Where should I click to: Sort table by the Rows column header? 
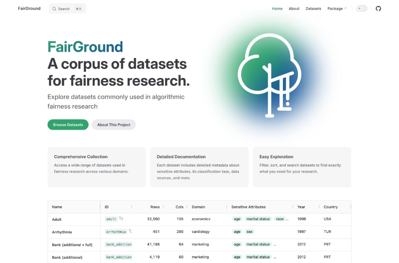pos(155,207)
